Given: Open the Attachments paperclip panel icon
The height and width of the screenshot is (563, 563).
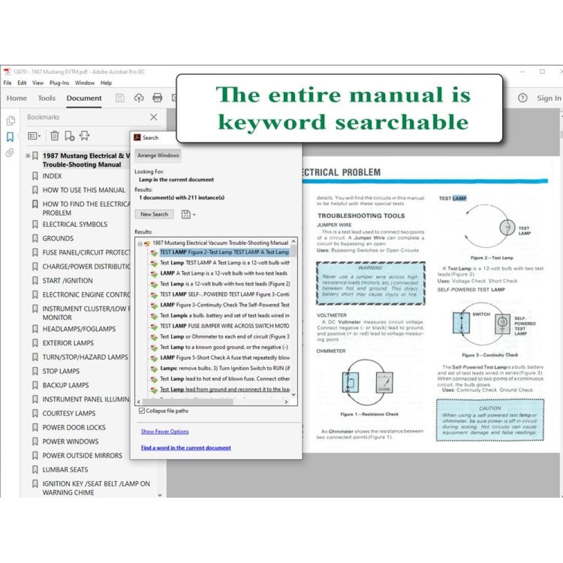Looking at the screenshot, I should 10,153.
